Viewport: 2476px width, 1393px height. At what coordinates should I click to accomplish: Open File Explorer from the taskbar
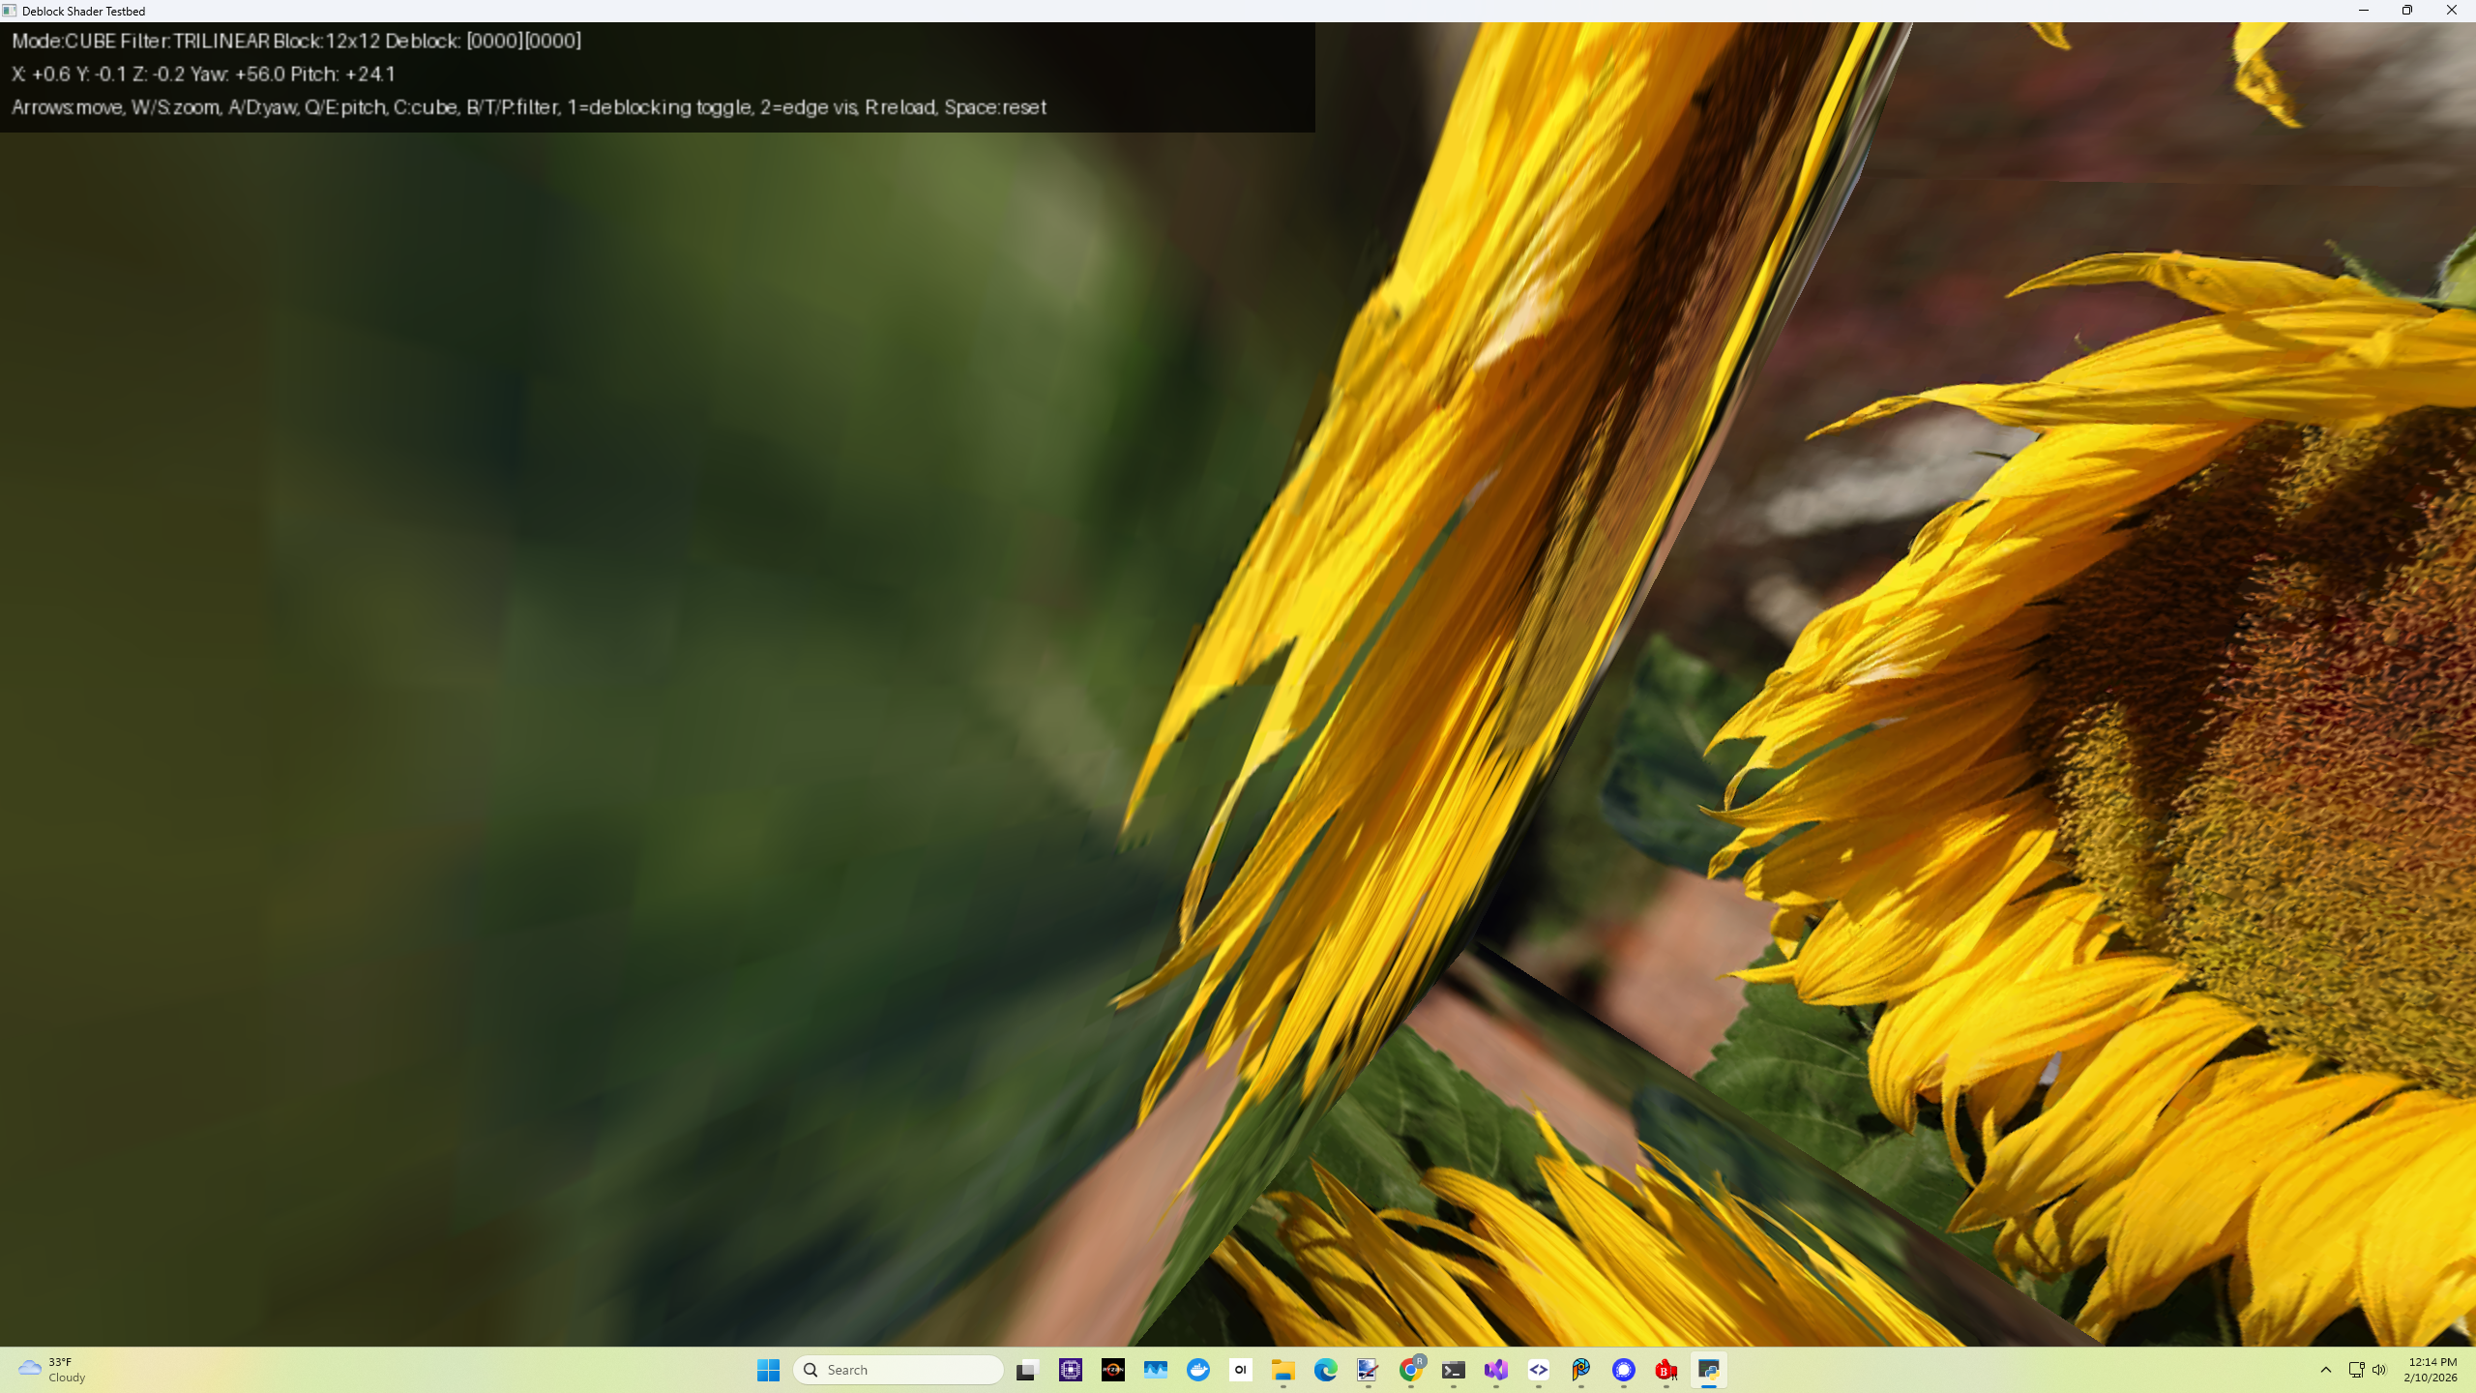tap(1282, 1370)
